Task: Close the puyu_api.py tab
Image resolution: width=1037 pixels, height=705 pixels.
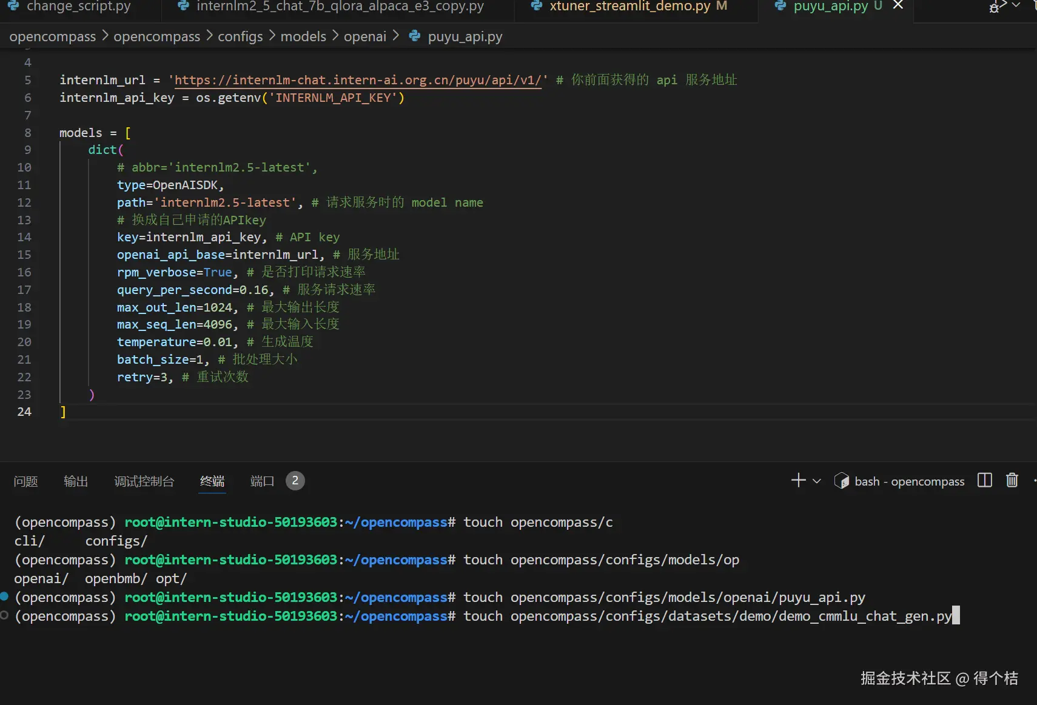Action: coord(898,5)
